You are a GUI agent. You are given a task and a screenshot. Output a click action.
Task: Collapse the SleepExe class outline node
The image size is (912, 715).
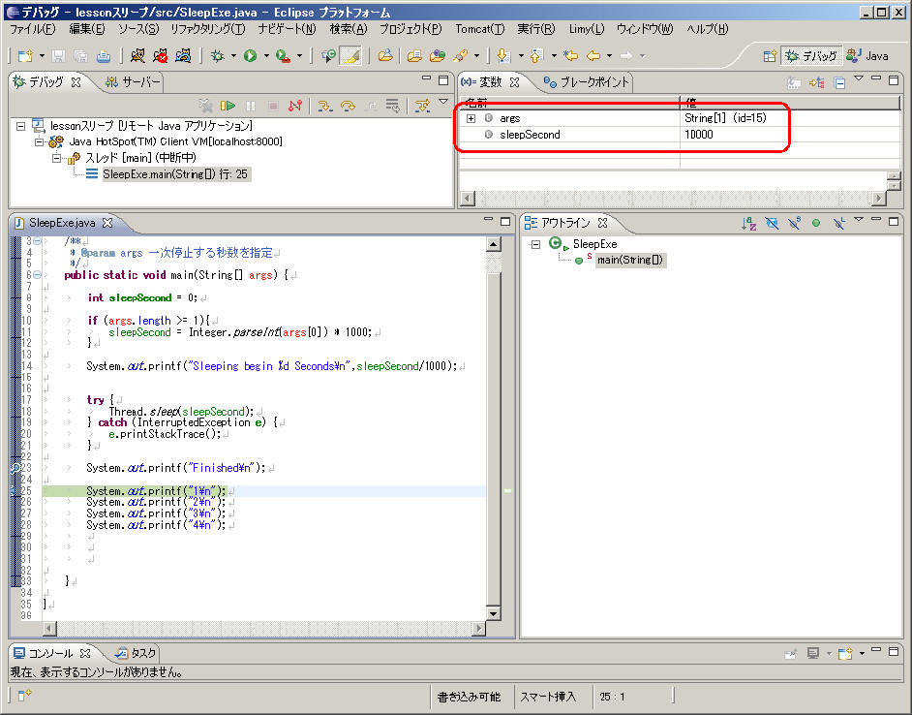[x=534, y=244]
